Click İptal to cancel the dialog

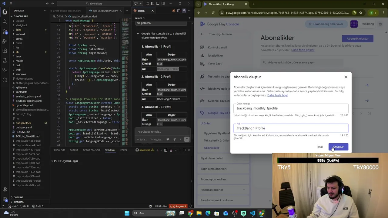click(x=319, y=147)
